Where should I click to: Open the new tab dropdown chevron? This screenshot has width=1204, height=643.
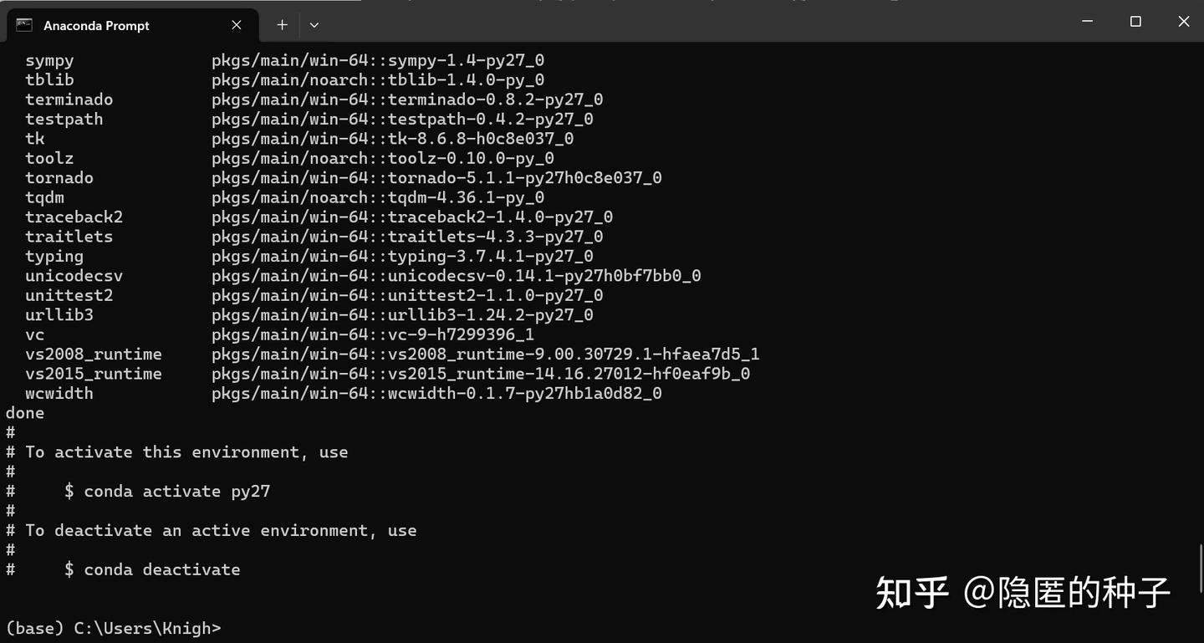coord(314,25)
